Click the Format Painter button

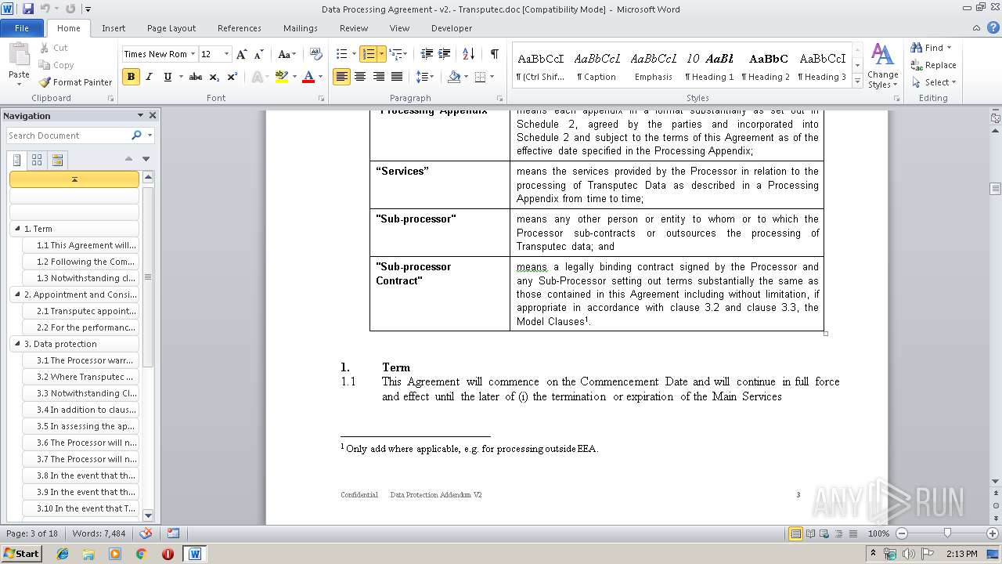[76, 82]
